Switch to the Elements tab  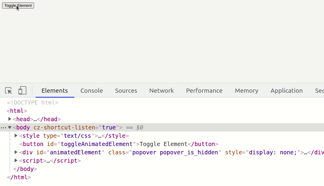[x=55, y=91]
